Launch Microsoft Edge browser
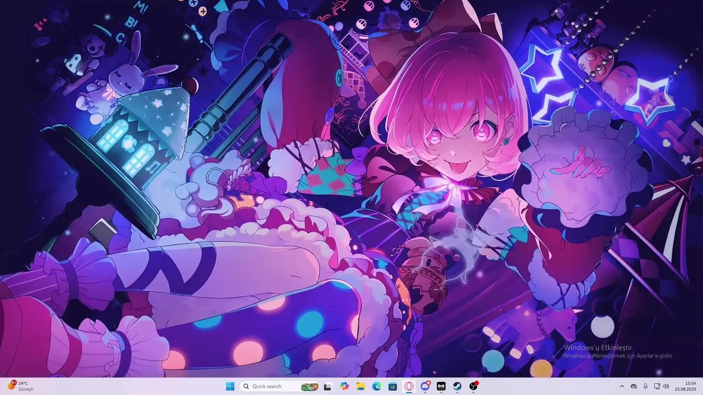Viewport: 703px width, 395px height. pyautogui.click(x=377, y=386)
